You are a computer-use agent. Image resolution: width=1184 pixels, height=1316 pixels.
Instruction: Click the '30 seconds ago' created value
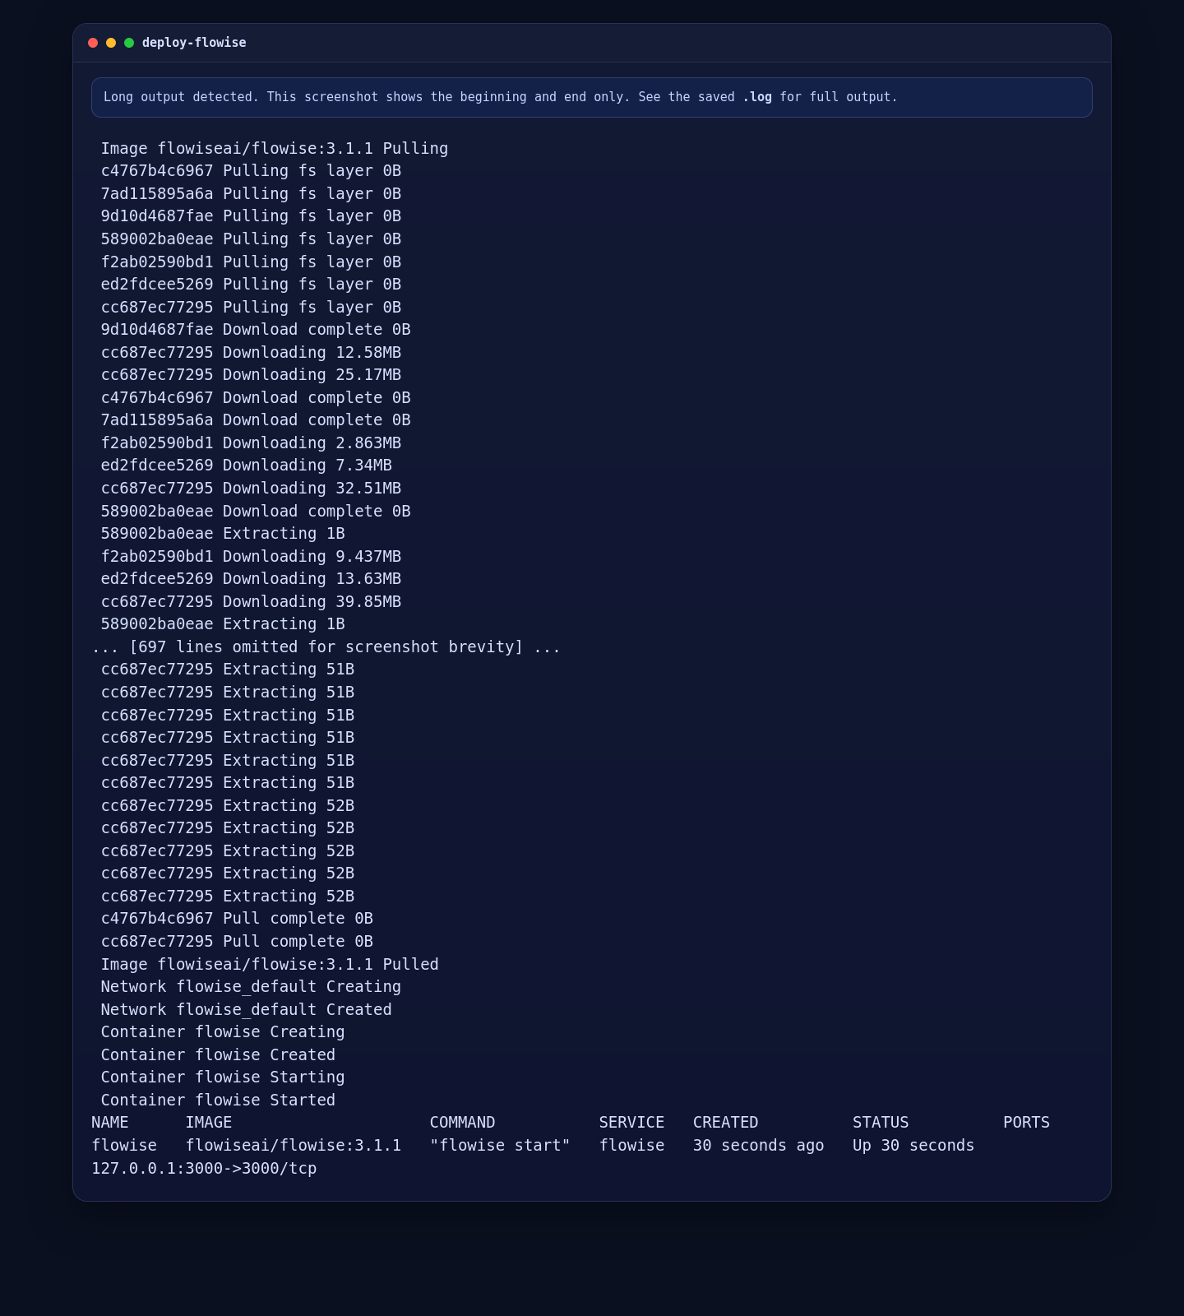[759, 1146]
